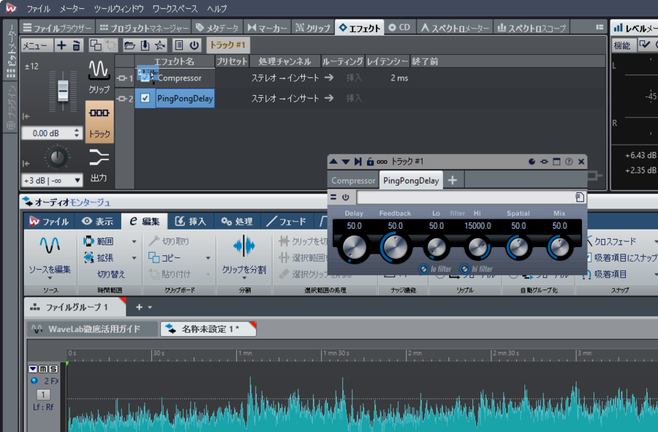Viewport: 658px width, 432px height.
Task: Click the pan knob below the gain field
Action: (x=57, y=158)
